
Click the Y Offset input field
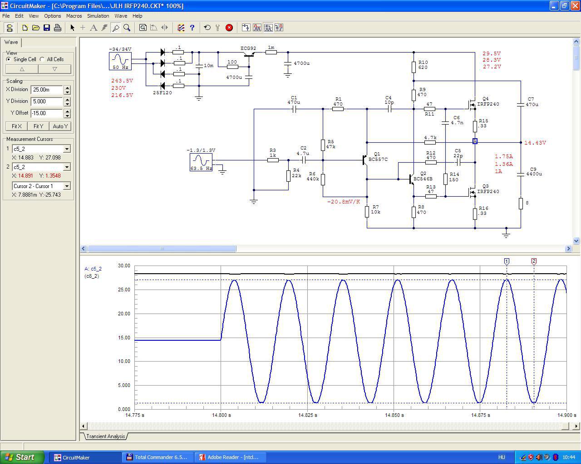click(x=46, y=113)
